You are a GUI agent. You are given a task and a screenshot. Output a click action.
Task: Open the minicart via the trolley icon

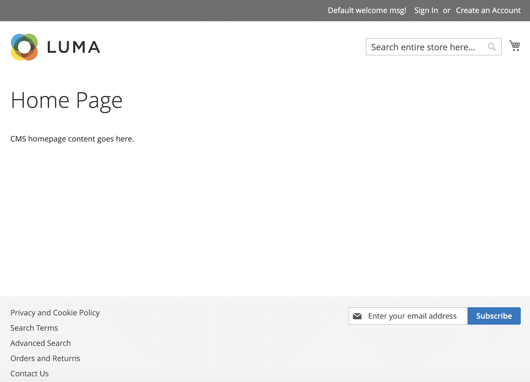(514, 46)
